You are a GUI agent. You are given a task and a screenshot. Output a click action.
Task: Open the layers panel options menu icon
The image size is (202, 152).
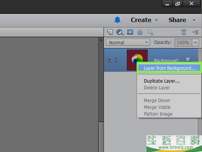tap(195, 32)
